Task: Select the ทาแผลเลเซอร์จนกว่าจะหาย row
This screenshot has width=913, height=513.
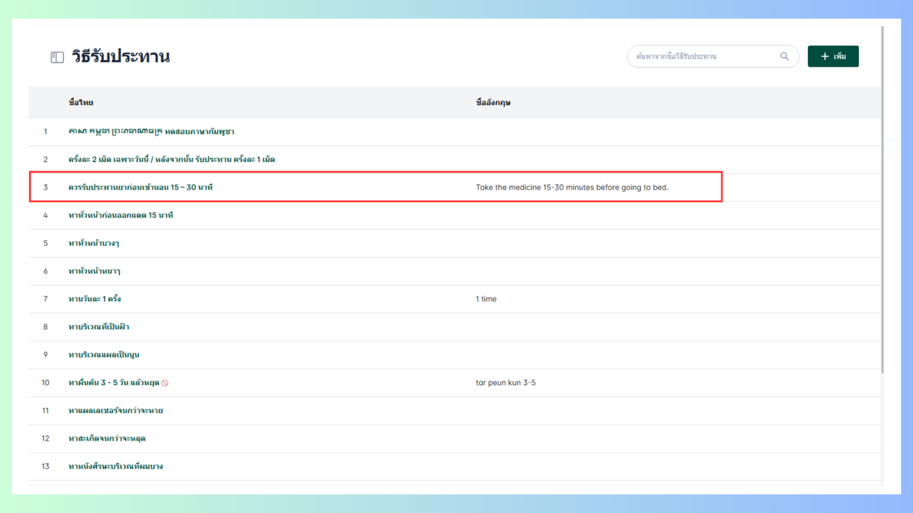Action: [x=455, y=411]
